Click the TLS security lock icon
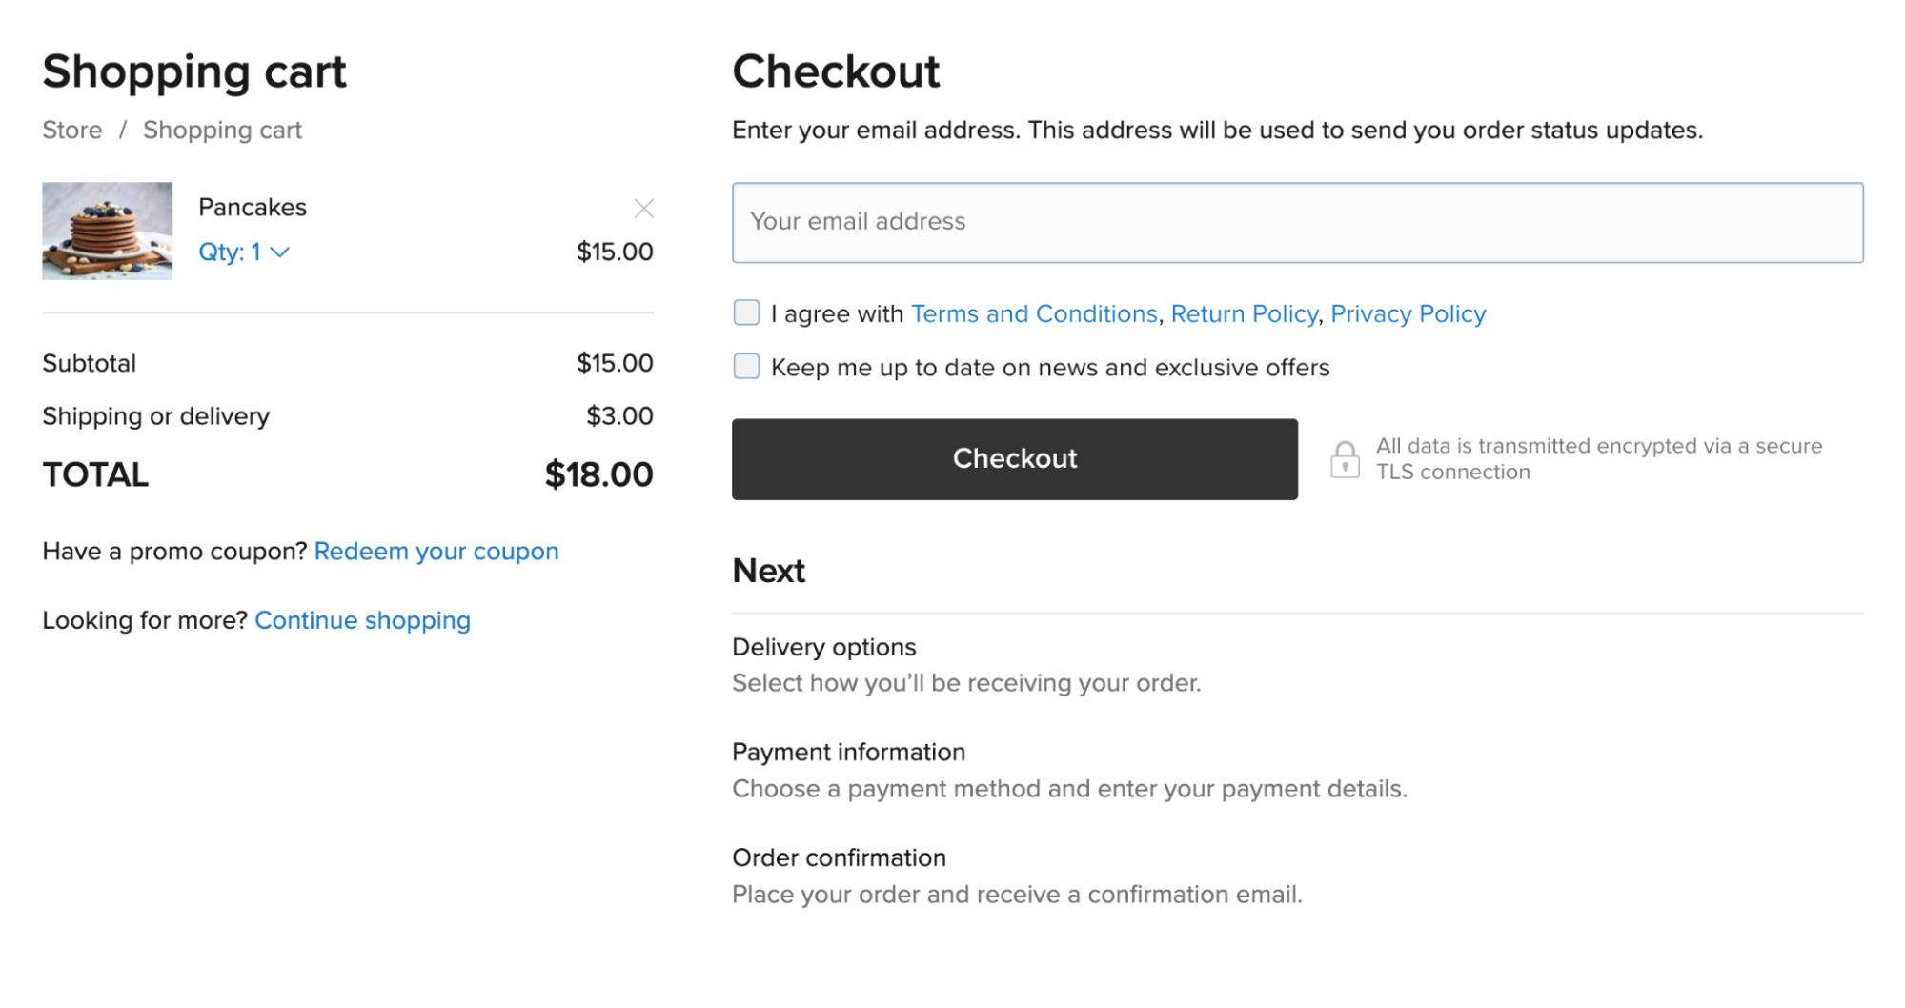 [x=1345, y=459]
